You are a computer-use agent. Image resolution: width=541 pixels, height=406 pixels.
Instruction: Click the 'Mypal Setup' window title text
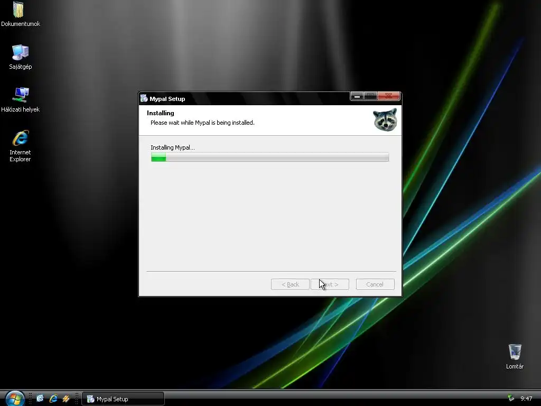point(167,99)
